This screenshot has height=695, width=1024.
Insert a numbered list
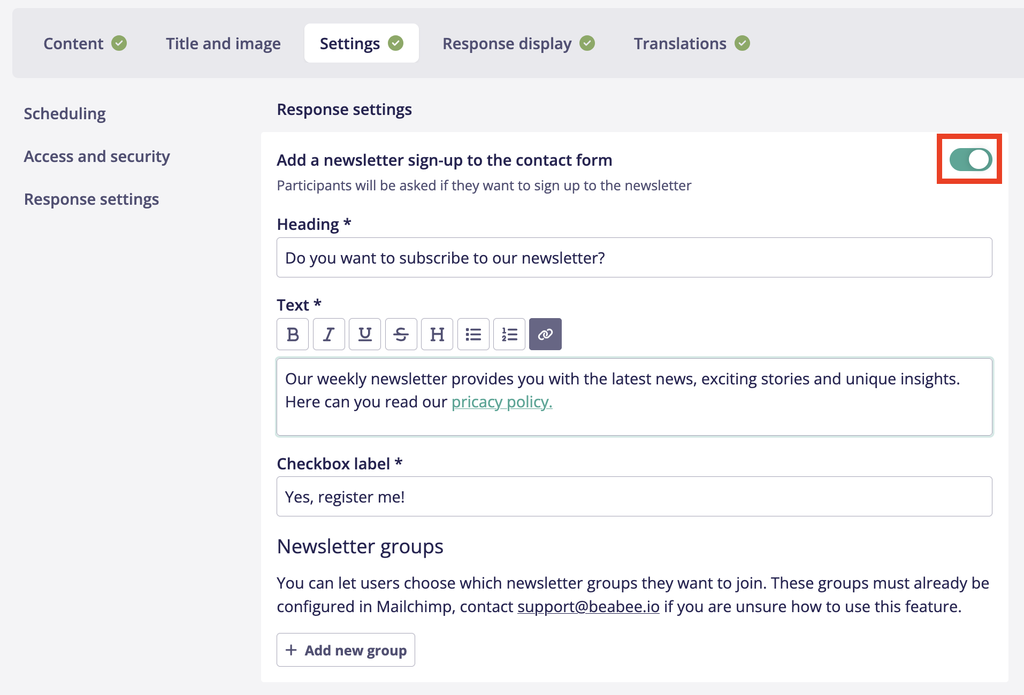[x=509, y=334]
